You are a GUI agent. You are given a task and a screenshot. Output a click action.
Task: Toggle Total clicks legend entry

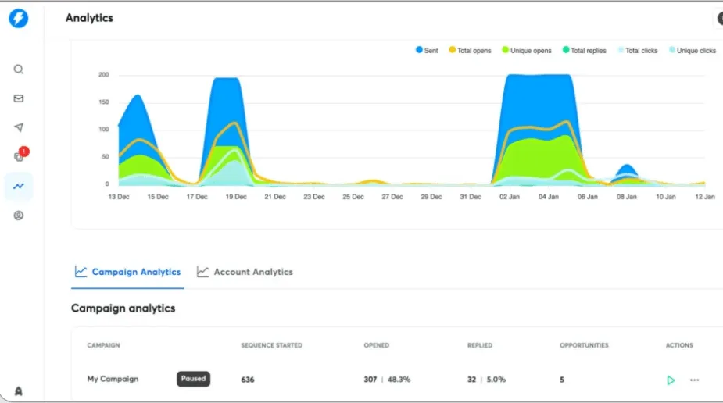click(x=638, y=51)
